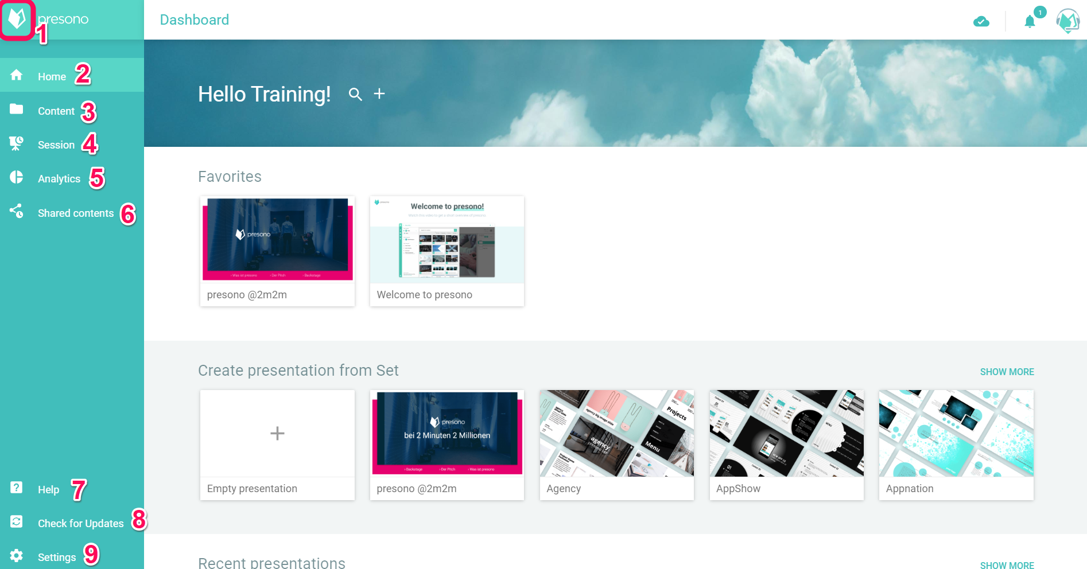
Task: Click the 'Create presentation from Set' heading
Action: [298, 371]
